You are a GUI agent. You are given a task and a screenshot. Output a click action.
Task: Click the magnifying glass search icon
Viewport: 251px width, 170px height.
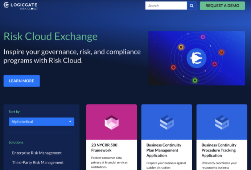(x=192, y=6)
